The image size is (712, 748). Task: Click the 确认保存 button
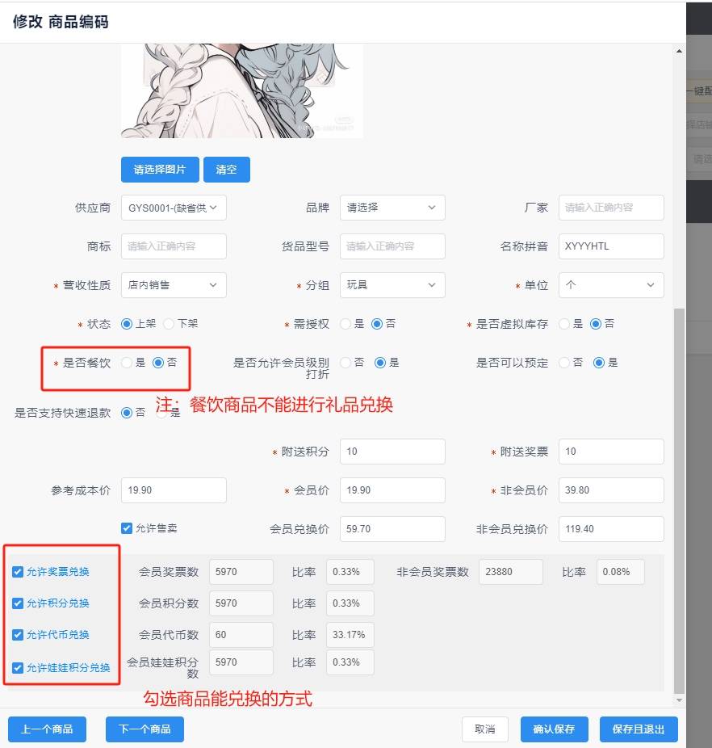click(554, 729)
